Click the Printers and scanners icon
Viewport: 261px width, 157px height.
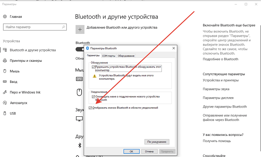(5, 60)
